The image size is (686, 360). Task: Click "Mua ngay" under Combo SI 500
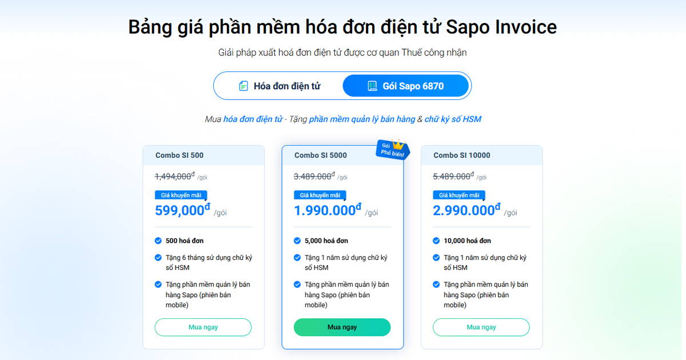click(203, 327)
